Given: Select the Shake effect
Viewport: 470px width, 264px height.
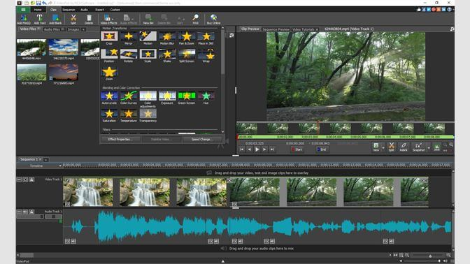Looking at the screenshot, I should click(x=167, y=56).
